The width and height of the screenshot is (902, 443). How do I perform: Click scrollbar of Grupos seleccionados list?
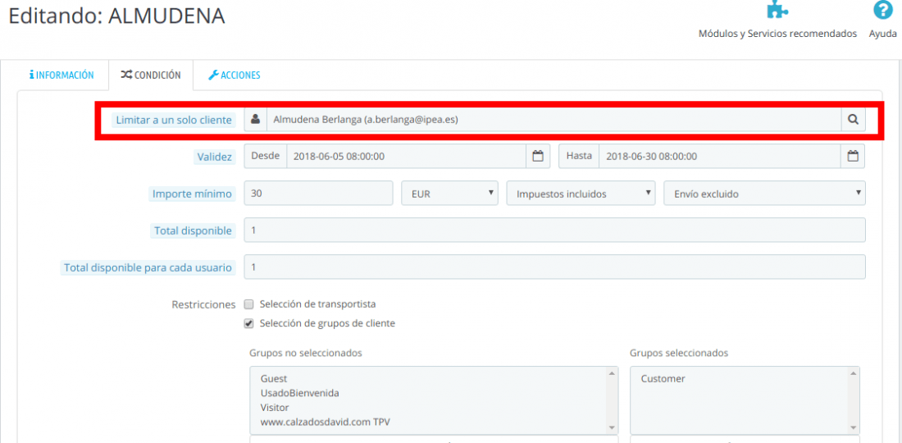click(x=853, y=400)
